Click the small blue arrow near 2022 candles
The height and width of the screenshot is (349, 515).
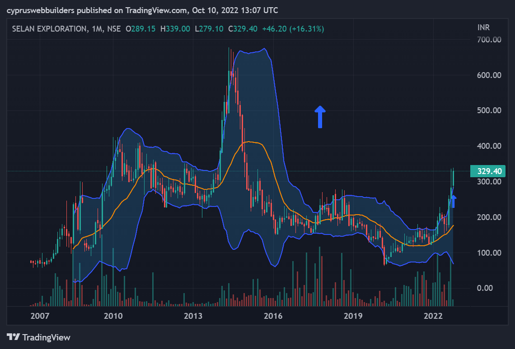(453, 201)
